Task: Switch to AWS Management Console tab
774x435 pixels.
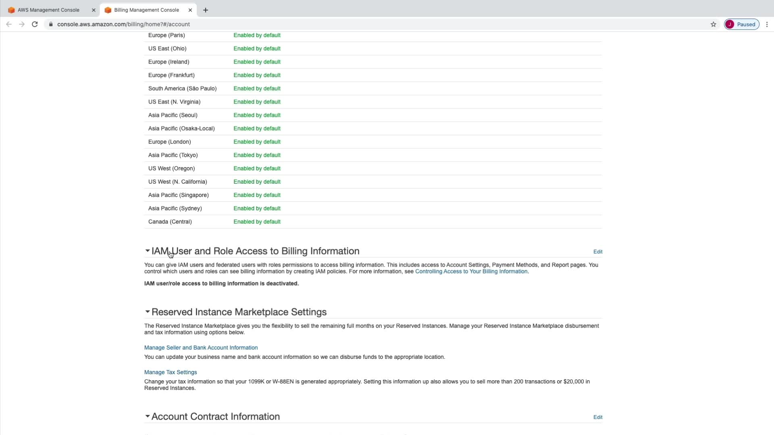Action: pyautogui.click(x=48, y=10)
